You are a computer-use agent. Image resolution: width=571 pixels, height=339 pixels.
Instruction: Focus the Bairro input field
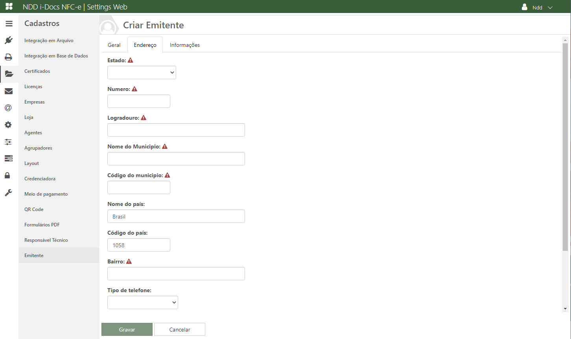pyautogui.click(x=176, y=274)
